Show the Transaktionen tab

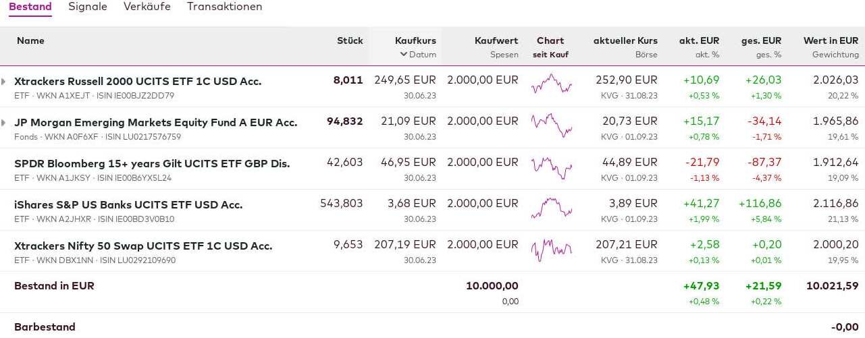click(x=225, y=7)
